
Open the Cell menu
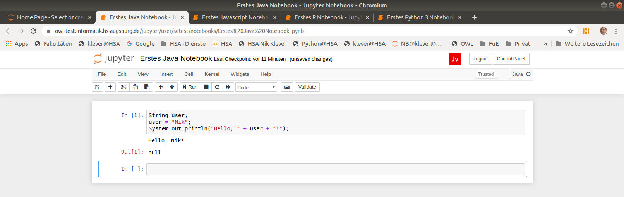[189, 74]
